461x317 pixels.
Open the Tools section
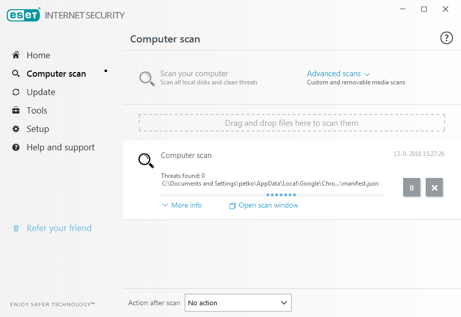(37, 110)
